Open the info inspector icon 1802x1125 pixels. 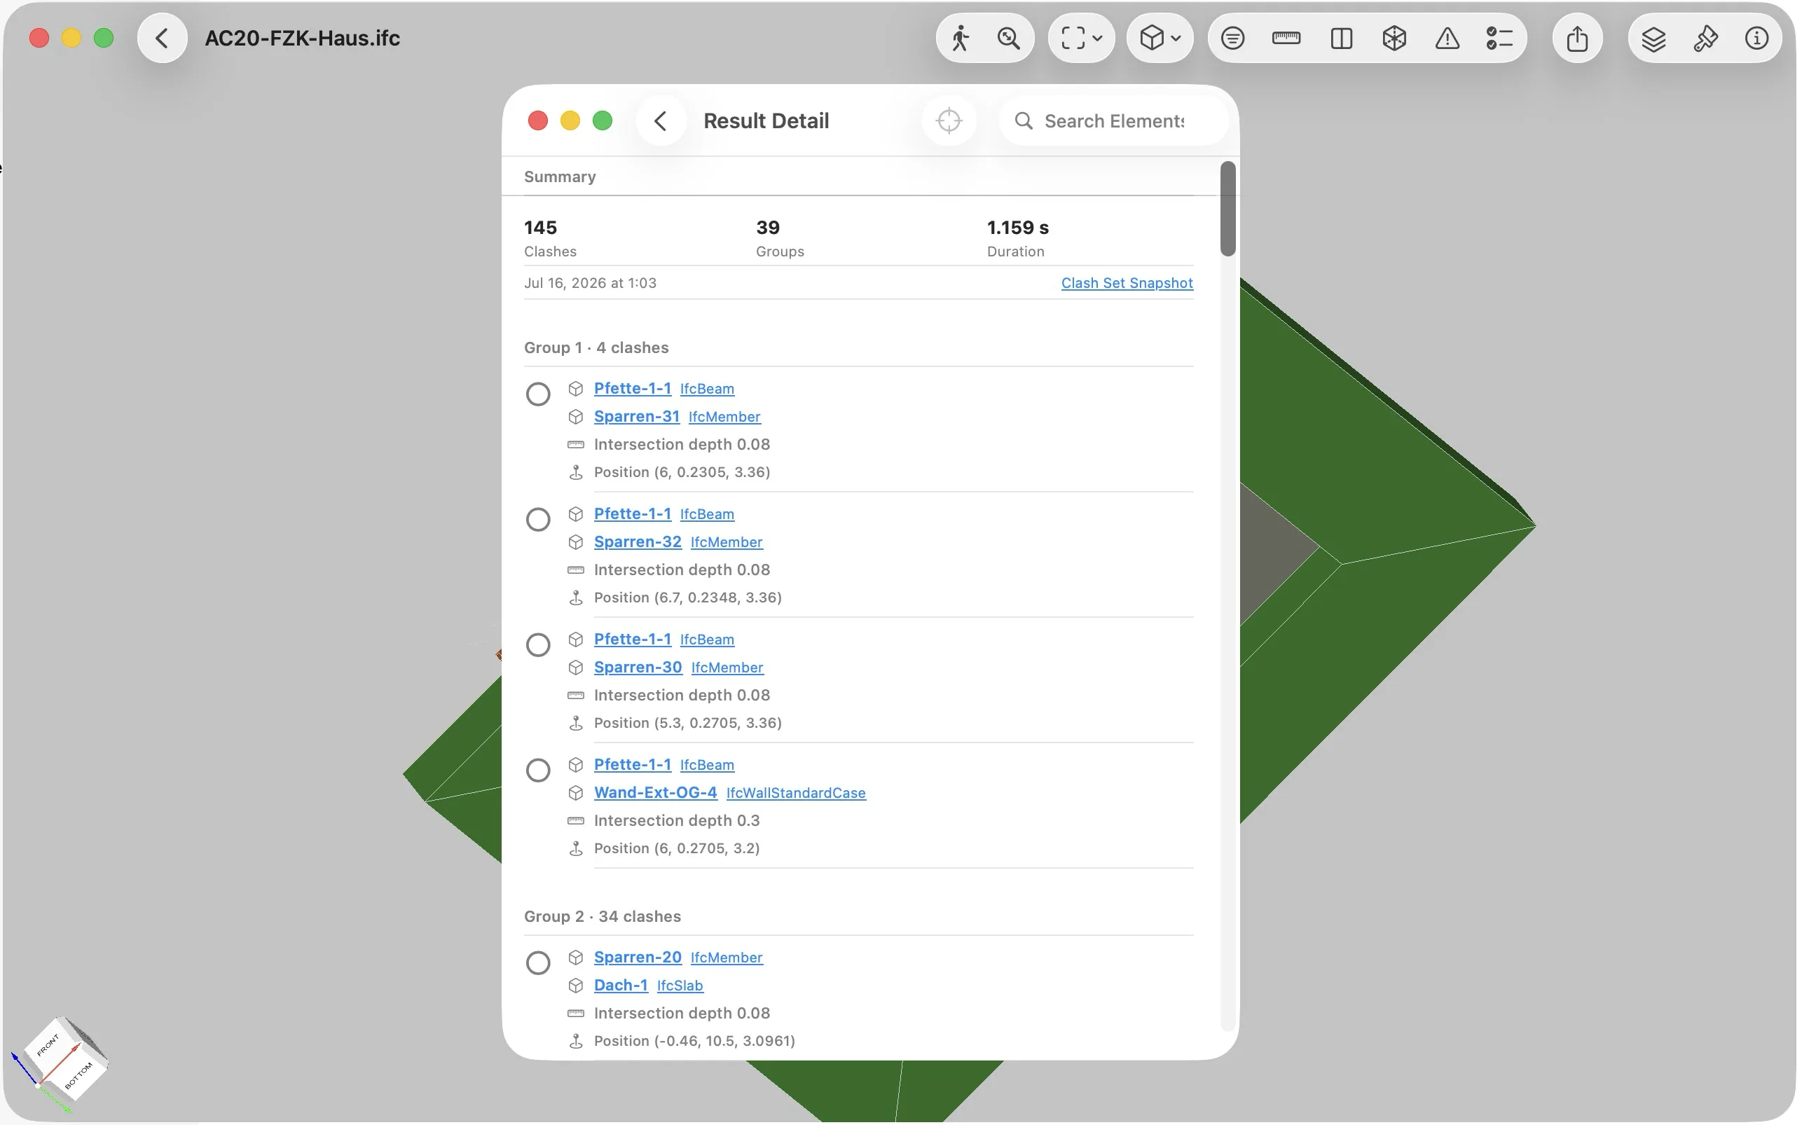pyautogui.click(x=1756, y=38)
